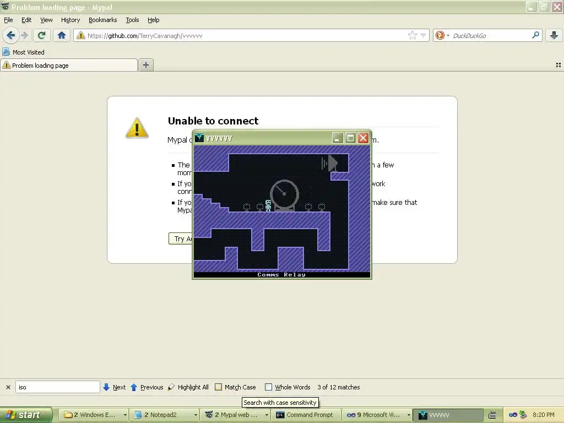Switch to Command Prompt from the taskbar
This screenshot has width=564, height=423.
coord(305,415)
